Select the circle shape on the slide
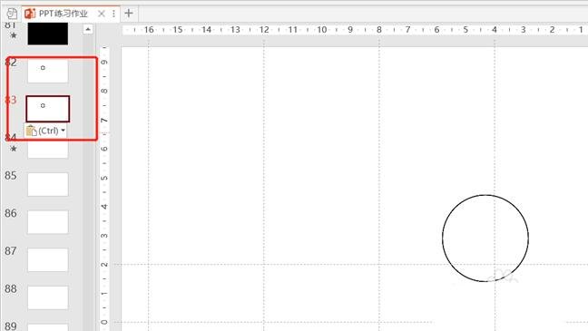Viewport: 588px width, 331px height. (x=485, y=238)
